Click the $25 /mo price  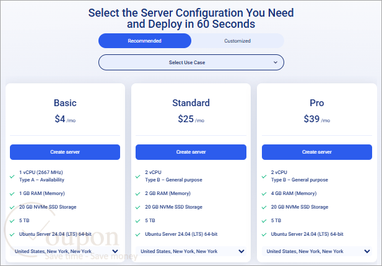click(x=191, y=119)
